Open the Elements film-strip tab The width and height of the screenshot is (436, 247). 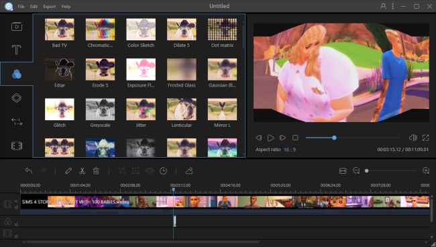tap(17, 146)
